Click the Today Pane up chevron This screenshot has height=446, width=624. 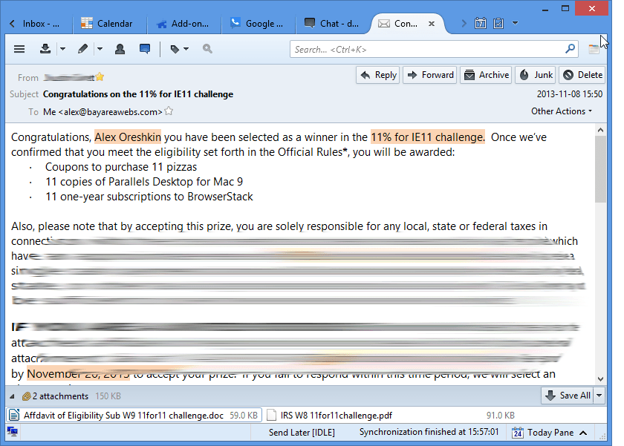click(x=583, y=433)
